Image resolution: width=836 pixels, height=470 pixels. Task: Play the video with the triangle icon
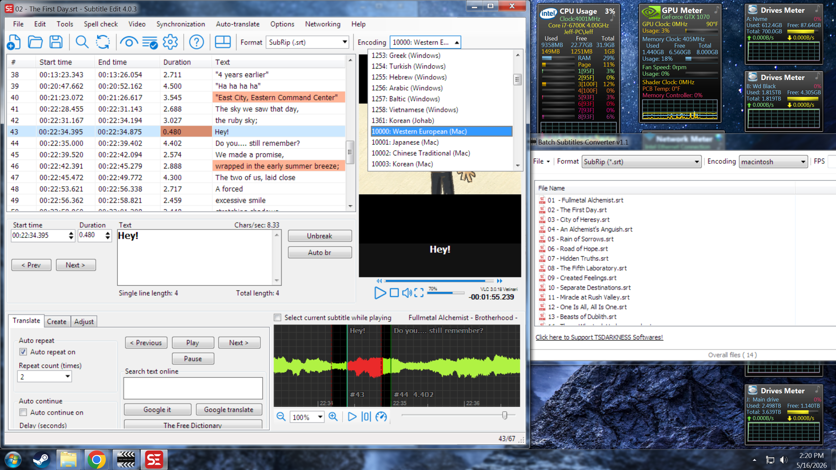click(380, 293)
